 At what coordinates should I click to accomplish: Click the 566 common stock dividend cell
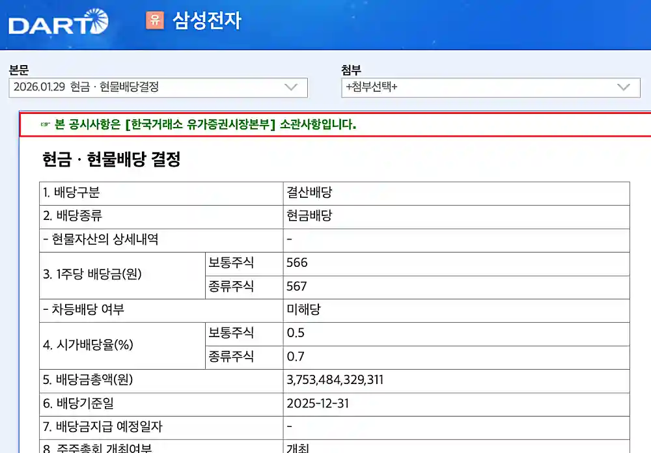[297, 263]
